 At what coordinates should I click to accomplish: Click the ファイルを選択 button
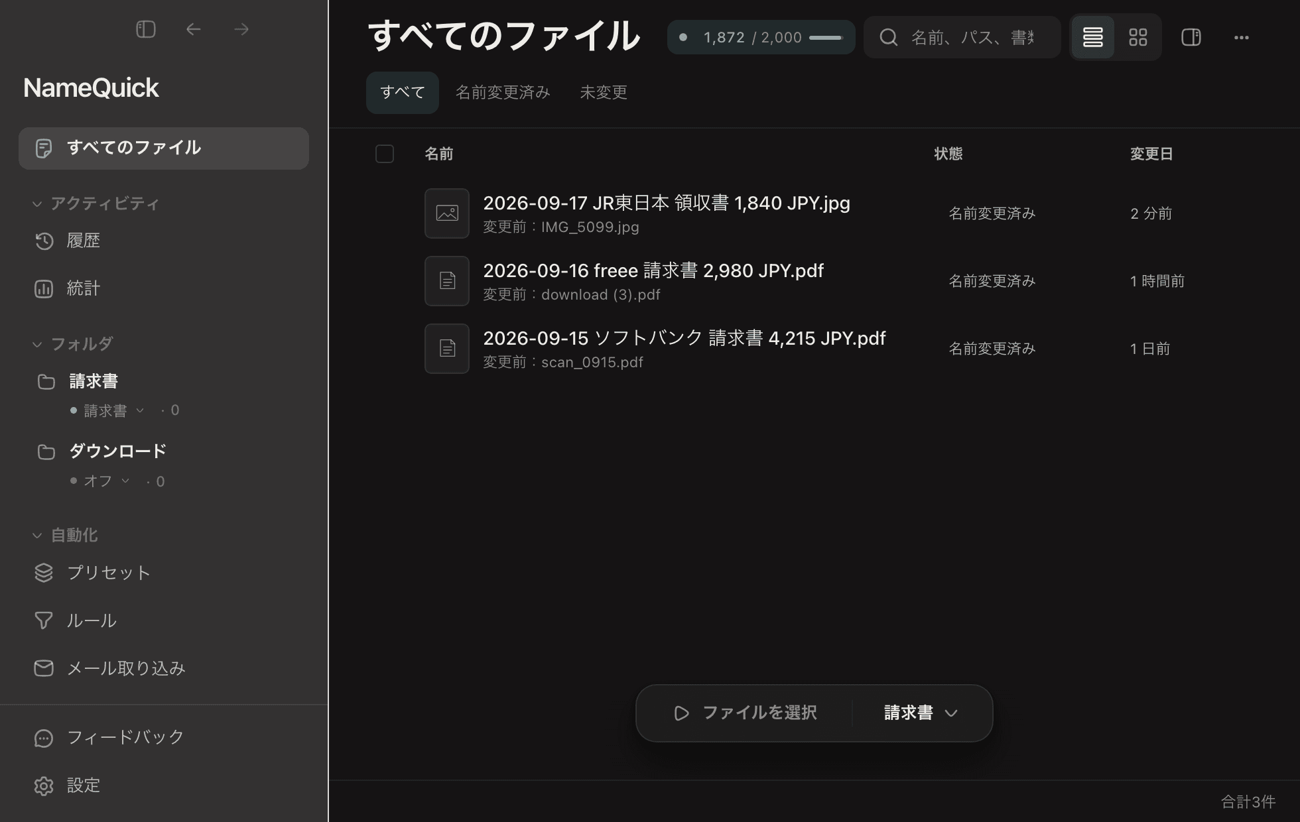coord(746,713)
